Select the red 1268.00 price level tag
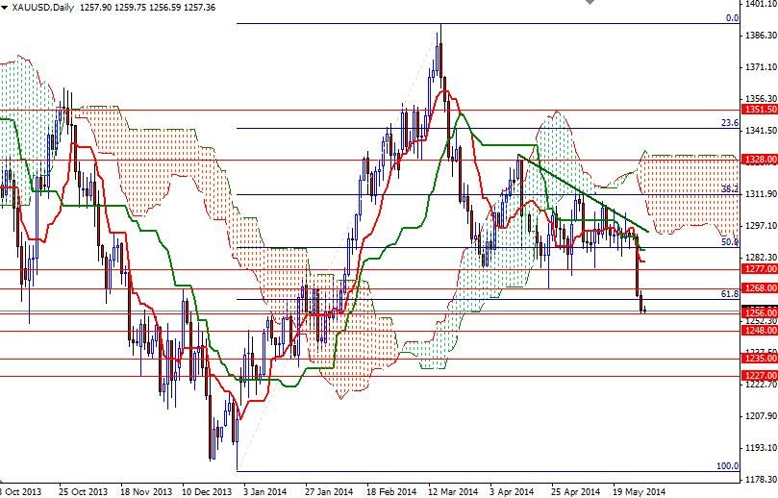 click(757, 288)
